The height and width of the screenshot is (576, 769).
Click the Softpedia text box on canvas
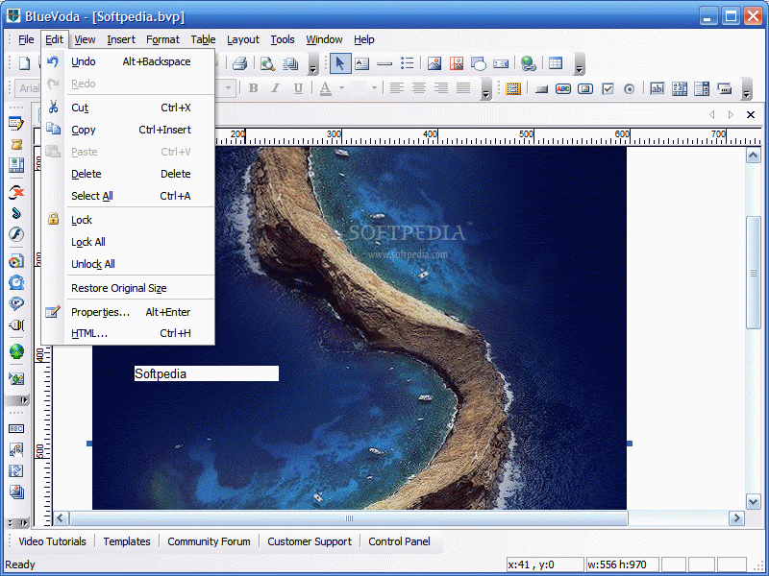pyautogui.click(x=206, y=373)
